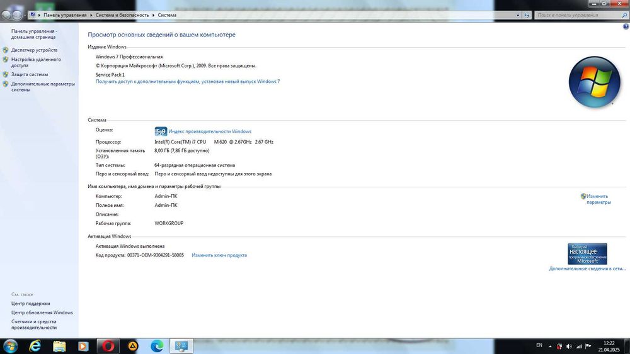Click the Show Desktop strip beside the clock
Image resolution: width=630 pixels, height=354 pixels.
click(627, 346)
